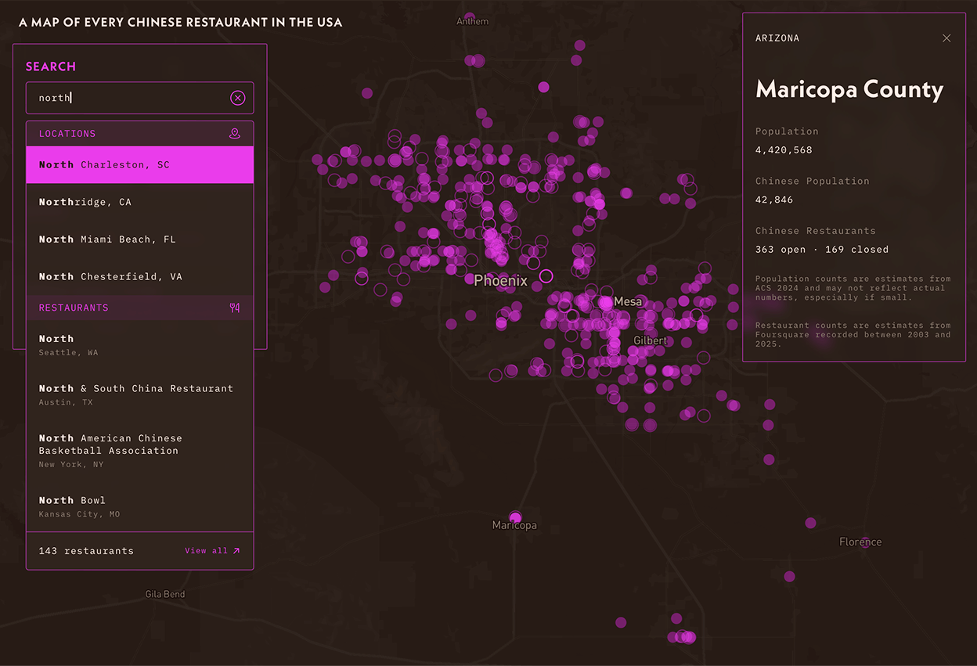This screenshot has height=666, width=977.
Task: Select North Miami Beach, FL suggestion
Action: (x=140, y=239)
